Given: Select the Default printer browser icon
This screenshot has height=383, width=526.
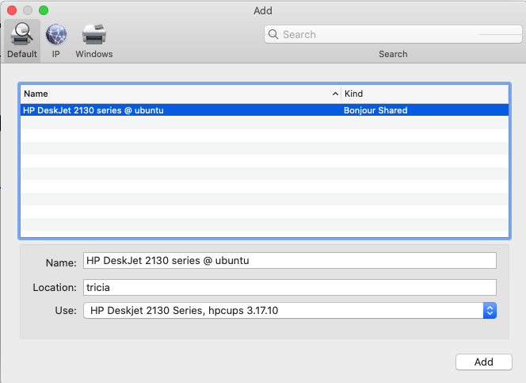Looking at the screenshot, I should click(x=22, y=34).
